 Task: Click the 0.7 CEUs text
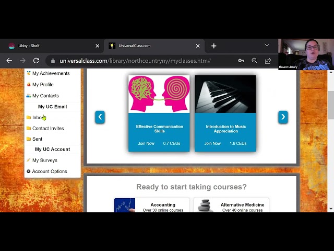tap(172, 143)
